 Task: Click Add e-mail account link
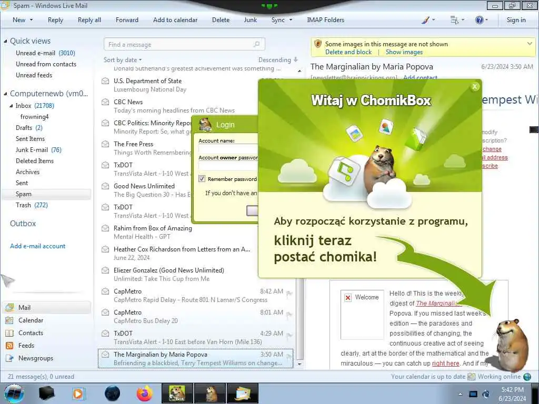coord(37,246)
